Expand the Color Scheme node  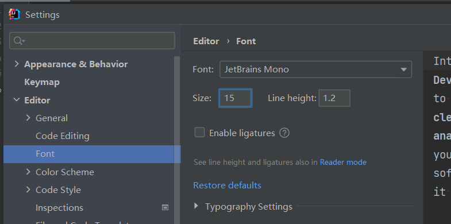(x=28, y=172)
